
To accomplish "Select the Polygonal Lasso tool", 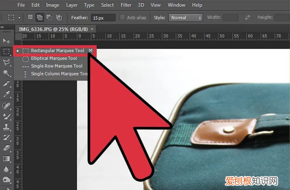I will [6, 63].
